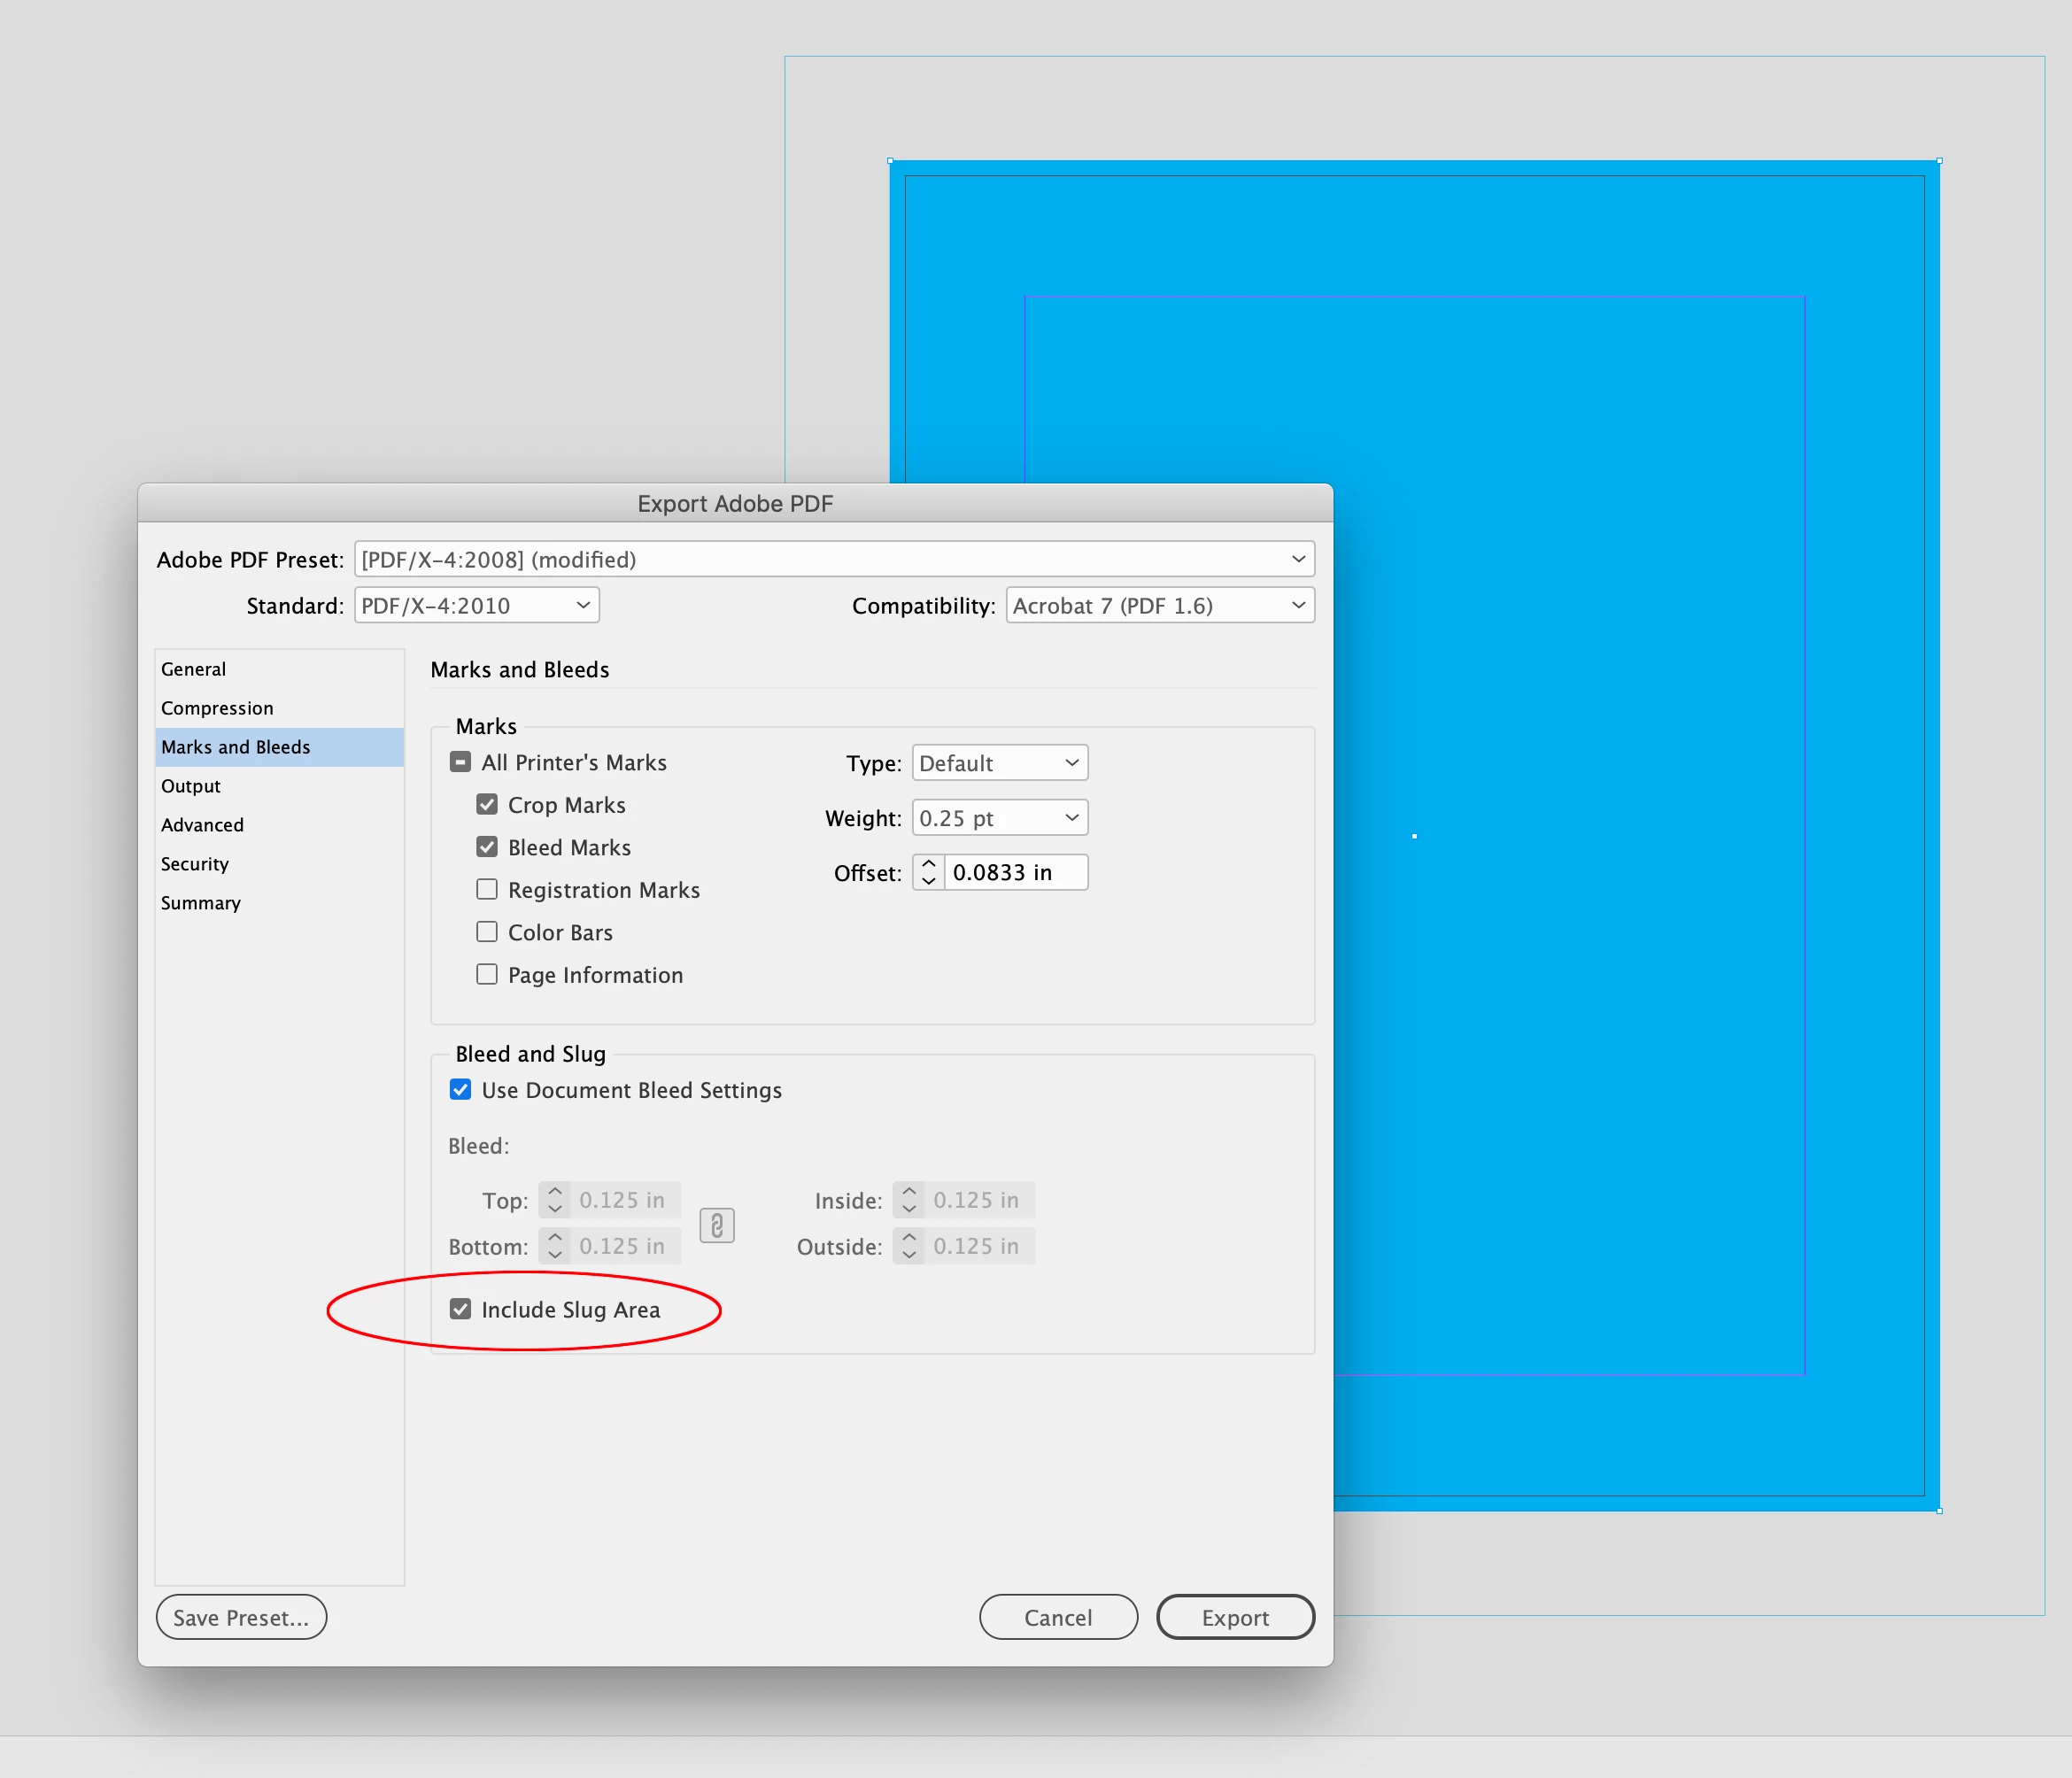Open the Adobe PDF Preset dropdown
The height and width of the screenshot is (1778, 2072).
point(833,559)
